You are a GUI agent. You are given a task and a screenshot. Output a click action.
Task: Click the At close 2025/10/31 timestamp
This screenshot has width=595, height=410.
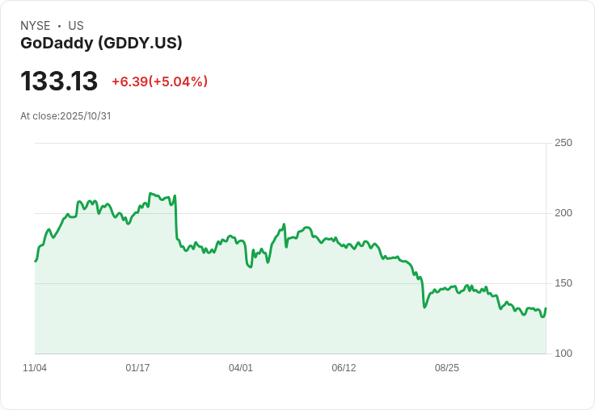coord(65,115)
